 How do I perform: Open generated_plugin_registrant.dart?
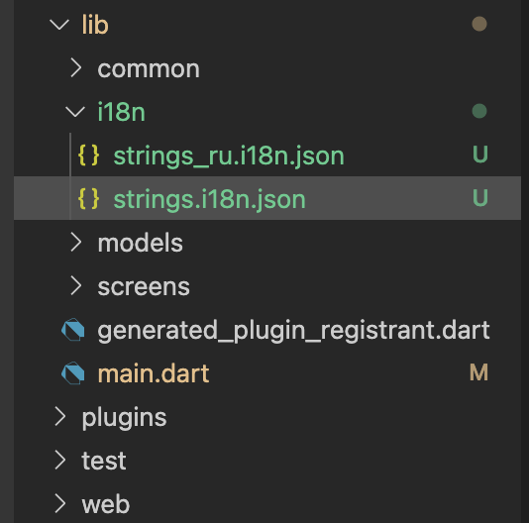pyautogui.click(x=293, y=330)
